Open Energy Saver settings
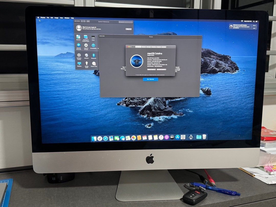276x207 pixels. [x=87, y=64]
